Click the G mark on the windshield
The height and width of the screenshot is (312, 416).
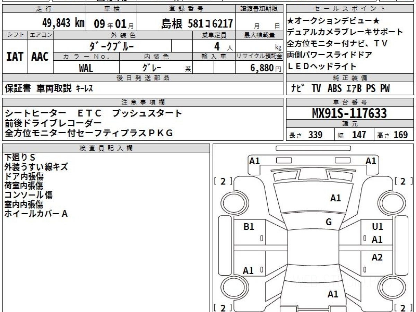tap(329, 222)
